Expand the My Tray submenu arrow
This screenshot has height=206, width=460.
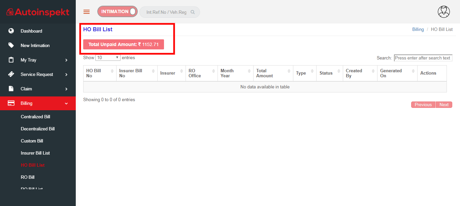click(x=66, y=60)
